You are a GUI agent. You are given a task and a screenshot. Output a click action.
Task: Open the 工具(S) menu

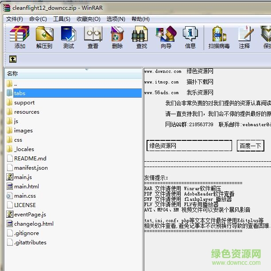[62, 19]
